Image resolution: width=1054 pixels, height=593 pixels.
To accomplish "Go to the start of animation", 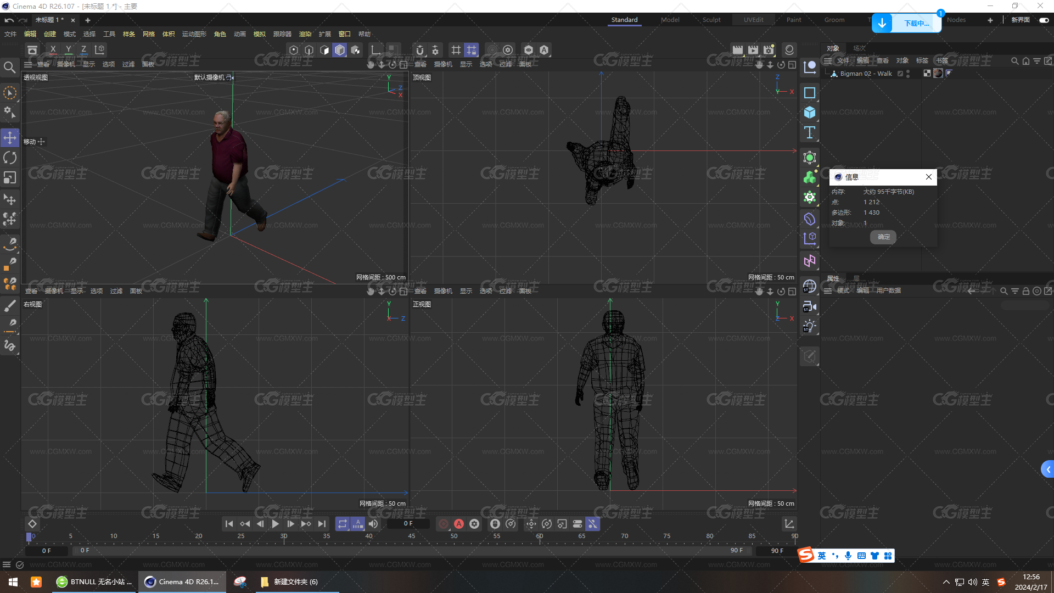I will pos(229,524).
